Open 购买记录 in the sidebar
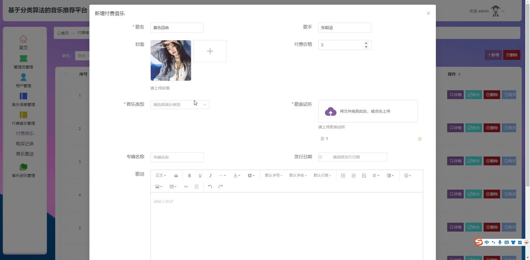 coord(25,144)
